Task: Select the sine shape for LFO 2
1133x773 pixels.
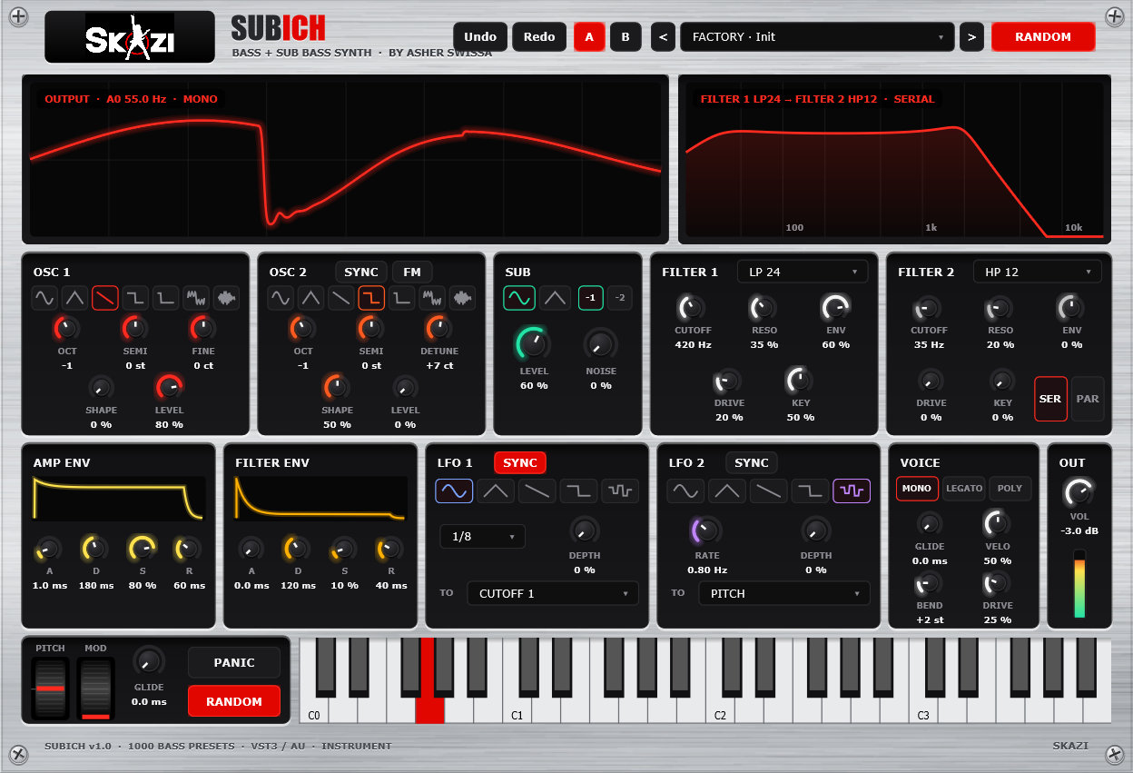Action: click(x=685, y=491)
